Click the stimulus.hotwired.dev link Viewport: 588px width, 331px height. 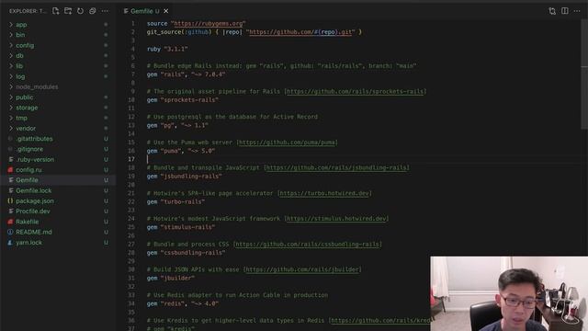(x=336, y=219)
